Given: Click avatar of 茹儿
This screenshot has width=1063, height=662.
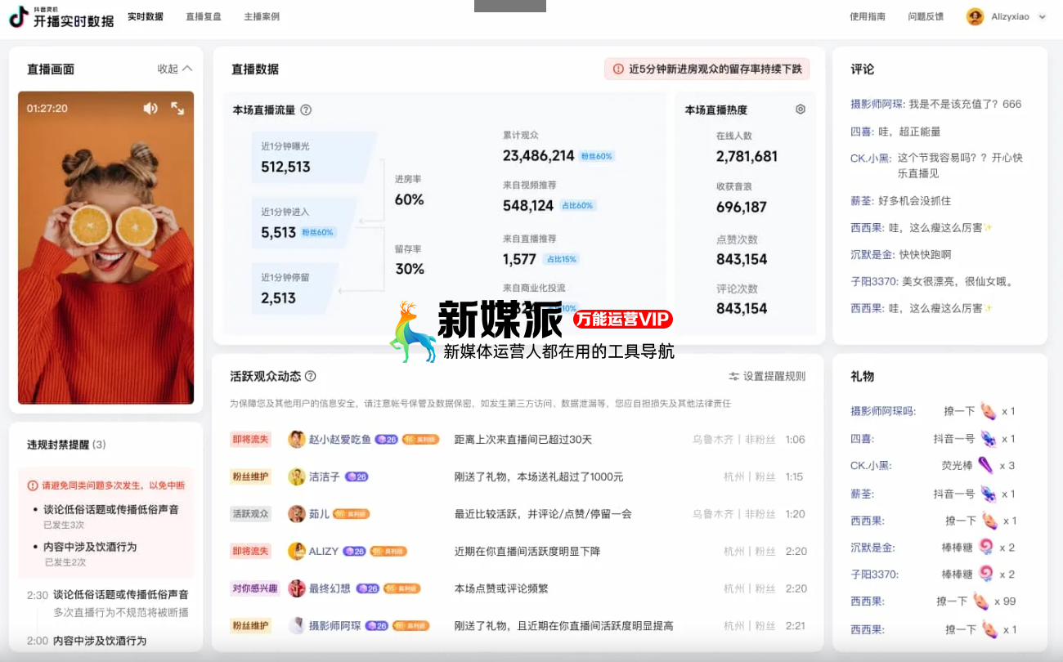Looking at the screenshot, I should pos(297,514).
